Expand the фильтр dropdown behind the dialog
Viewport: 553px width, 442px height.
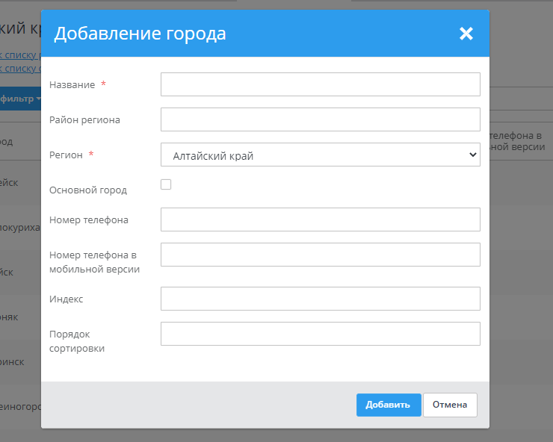click(20, 99)
